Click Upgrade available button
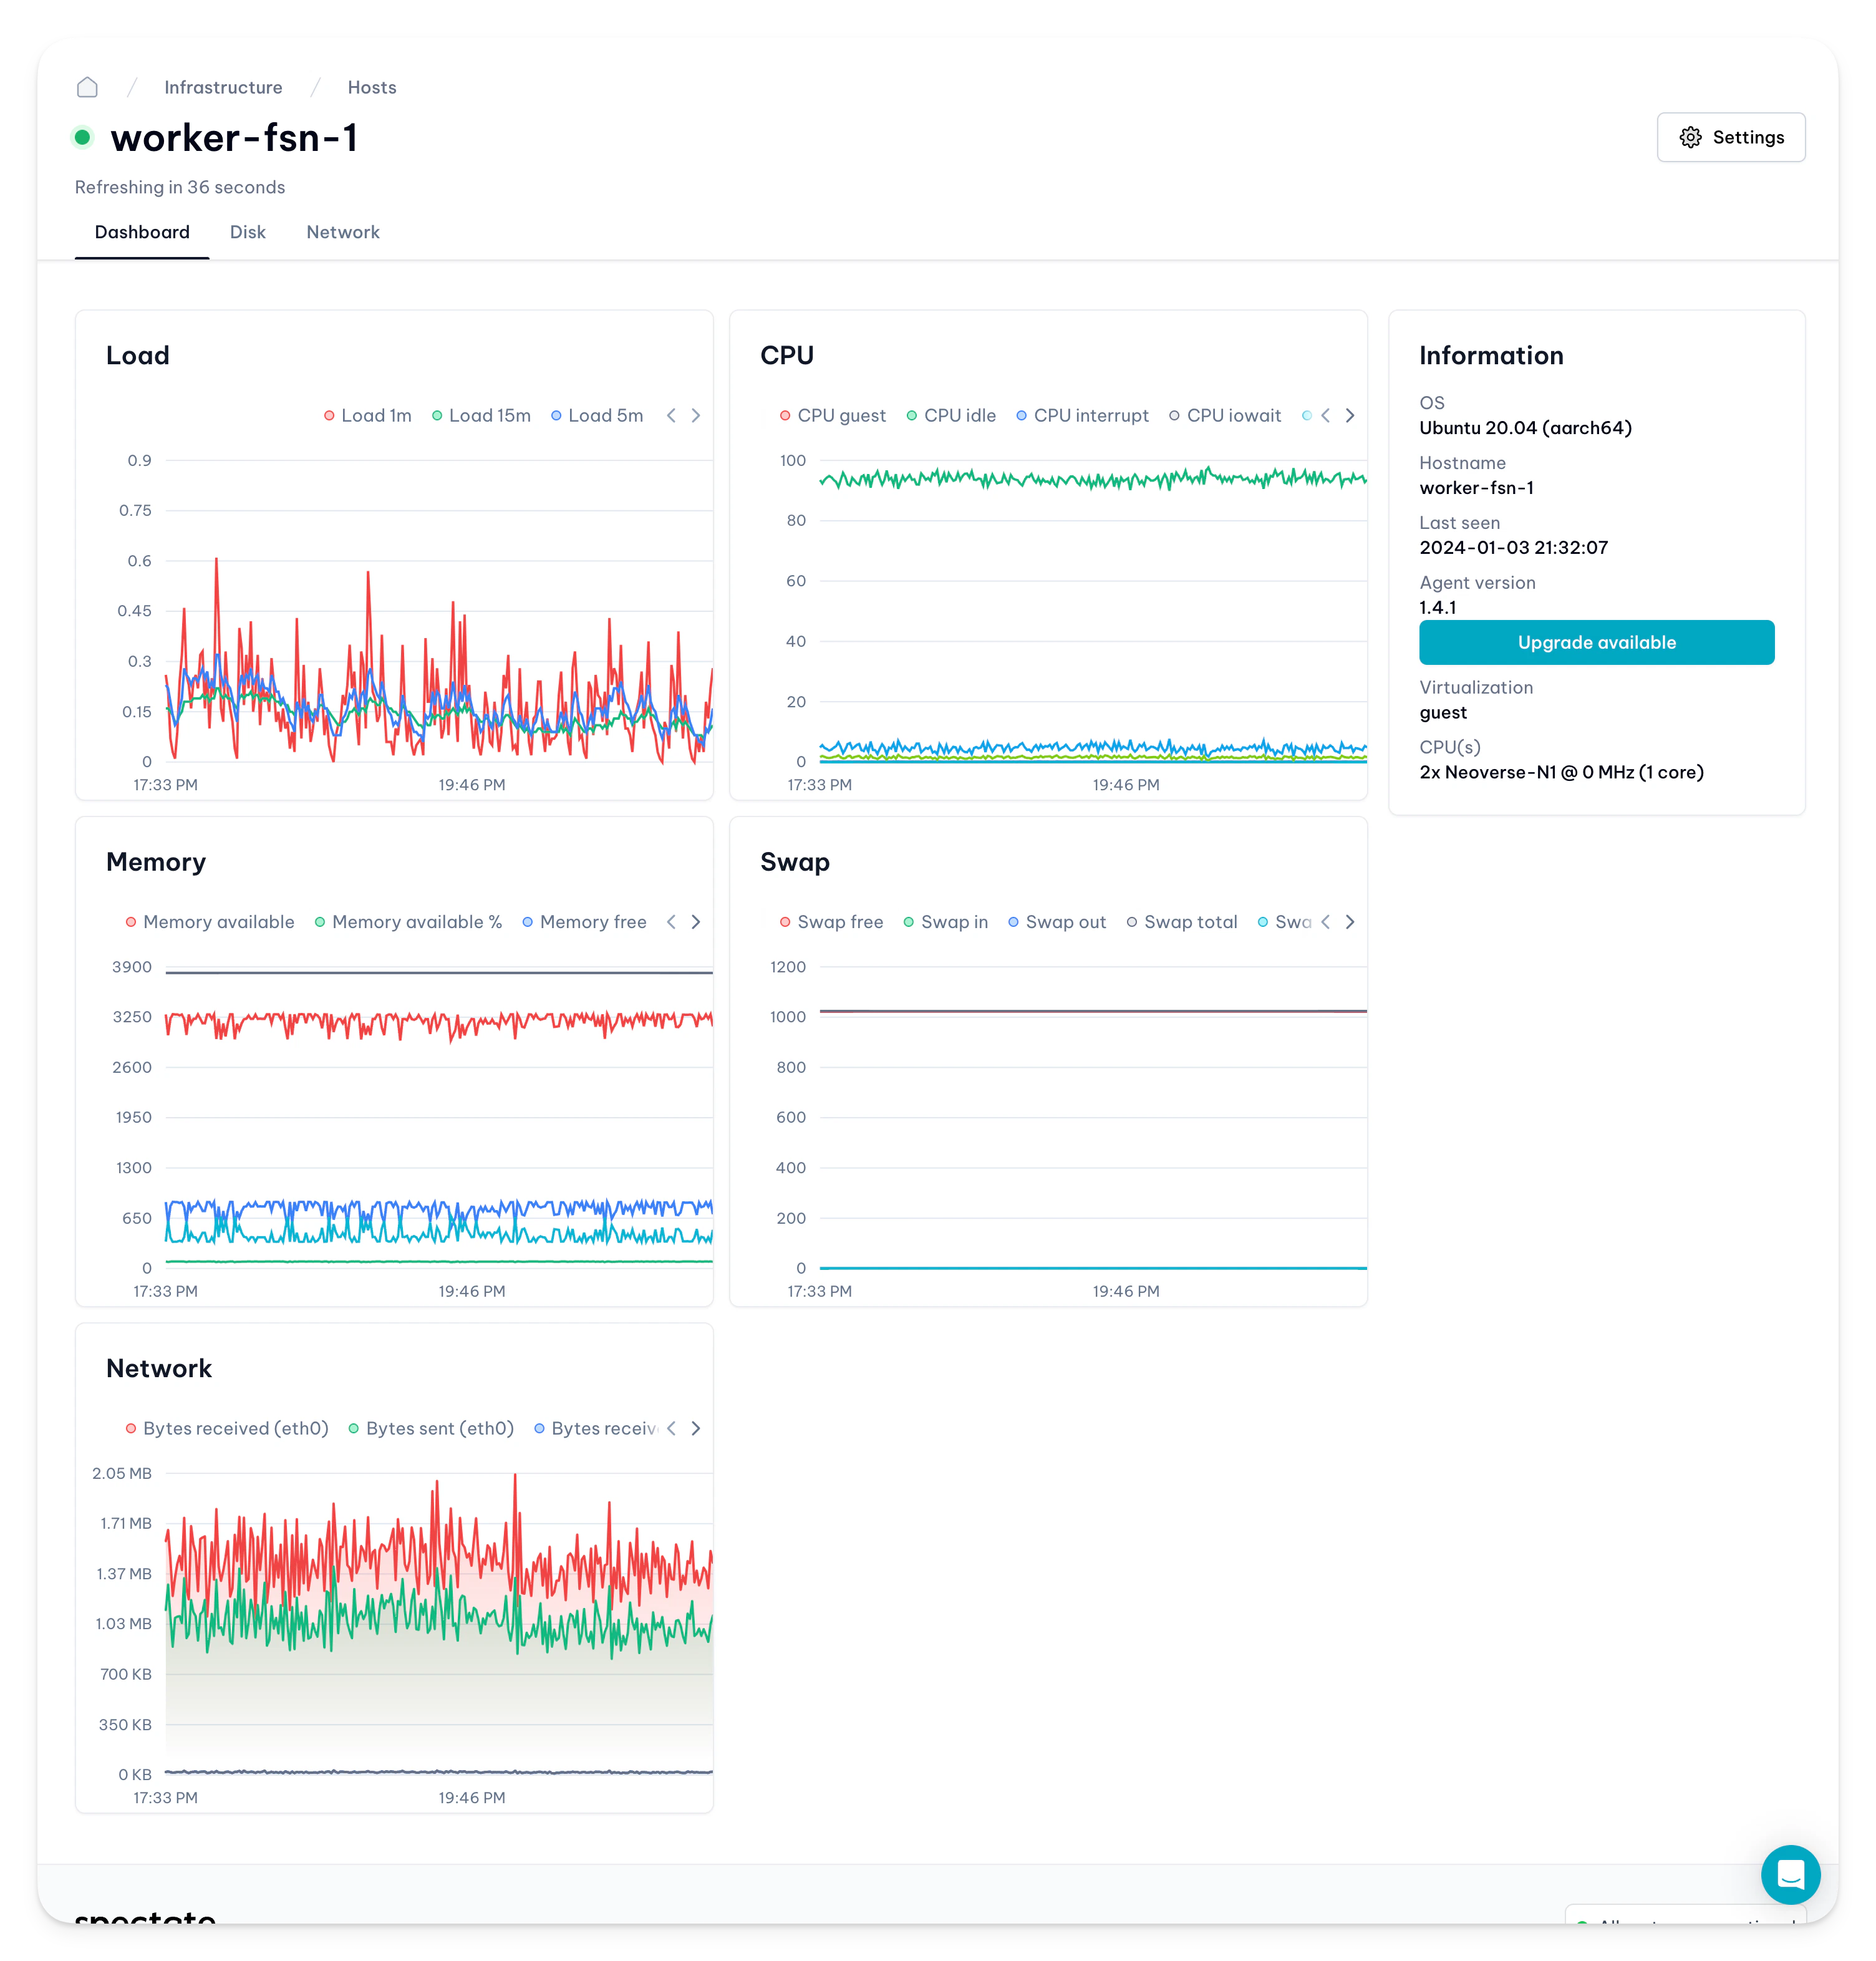Screen dimensions: 1876x1961 pos(1596,642)
